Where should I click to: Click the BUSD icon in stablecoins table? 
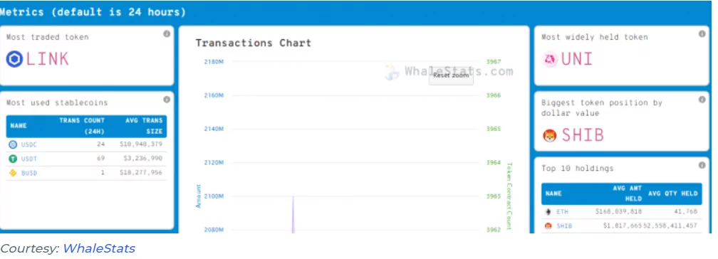pyautogui.click(x=13, y=173)
